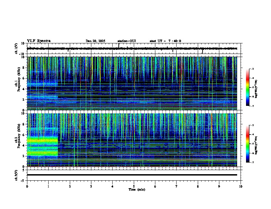Click time axis tick label "1"
Viewport: 271px width, 209px height.
click(x=48, y=186)
